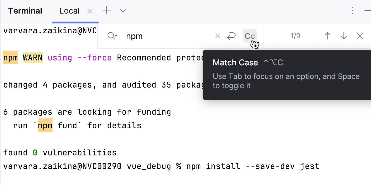Click the filter-by-regex return arrow icon
Viewport: 371px width, 185px height.
[x=231, y=36]
